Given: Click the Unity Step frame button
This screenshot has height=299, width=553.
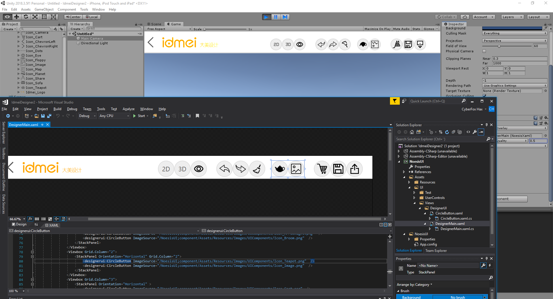Looking at the screenshot, I should click(x=285, y=17).
